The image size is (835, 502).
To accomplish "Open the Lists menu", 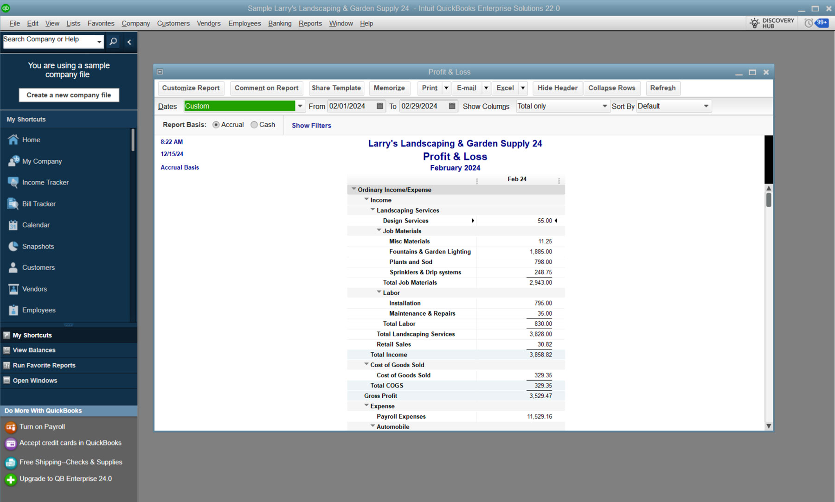I will tap(73, 23).
